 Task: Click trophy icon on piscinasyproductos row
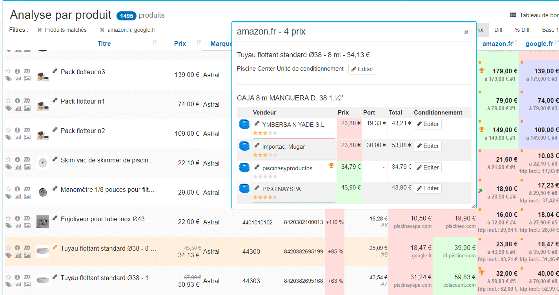(x=331, y=166)
